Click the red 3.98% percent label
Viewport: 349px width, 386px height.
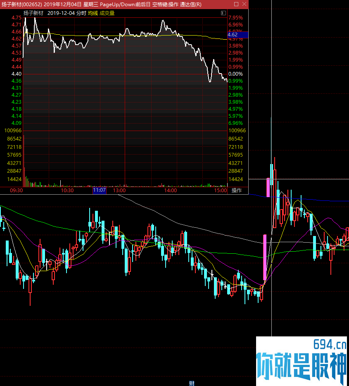click(x=235, y=46)
